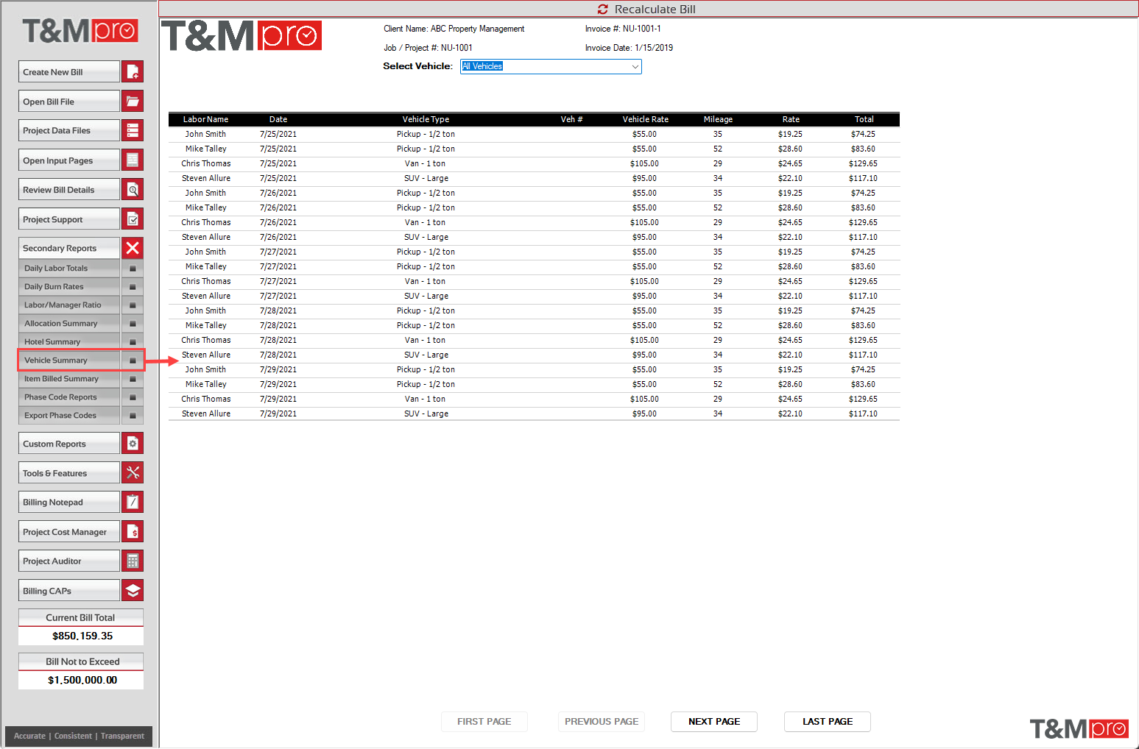Click the square beside Vehicle Summary

click(133, 361)
